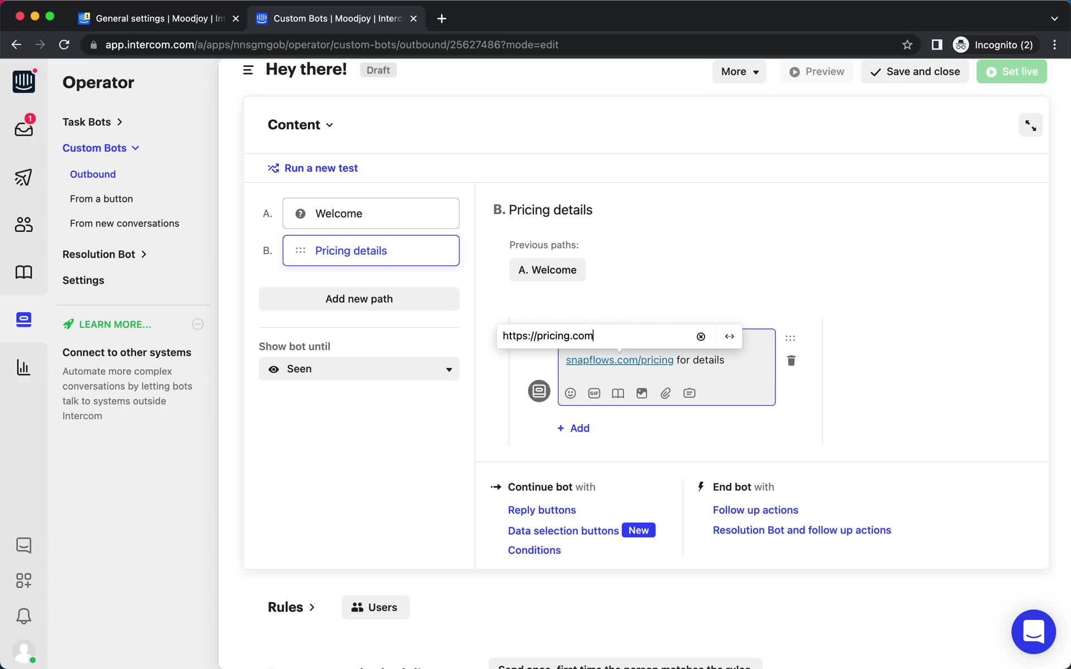Viewport: 1071px width, 669px height.
Task: Toggle the 'Seen' show bot until option
Action: [359, 367]
